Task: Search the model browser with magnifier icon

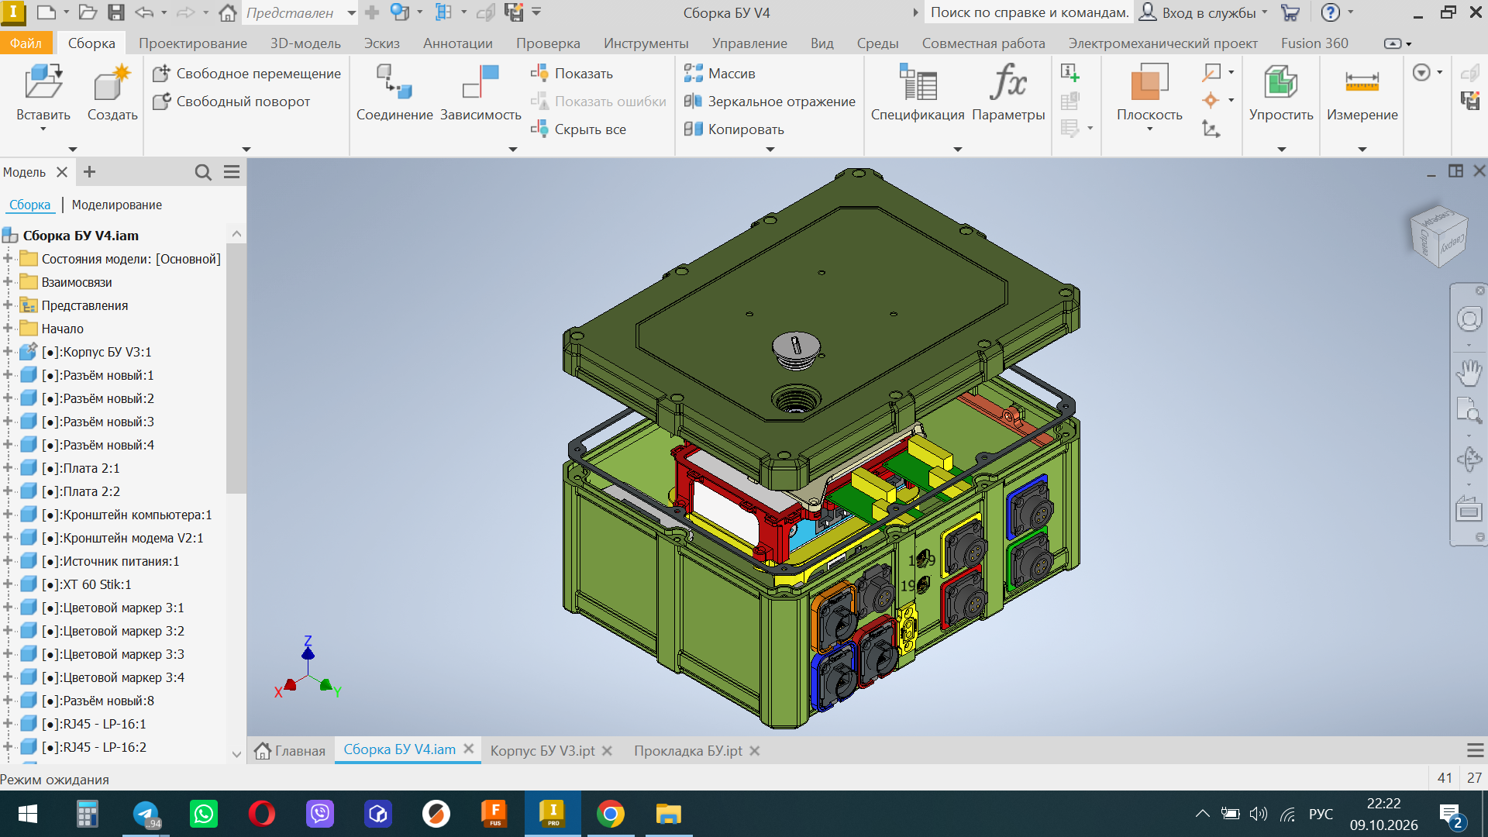Action: pos(203,172)
